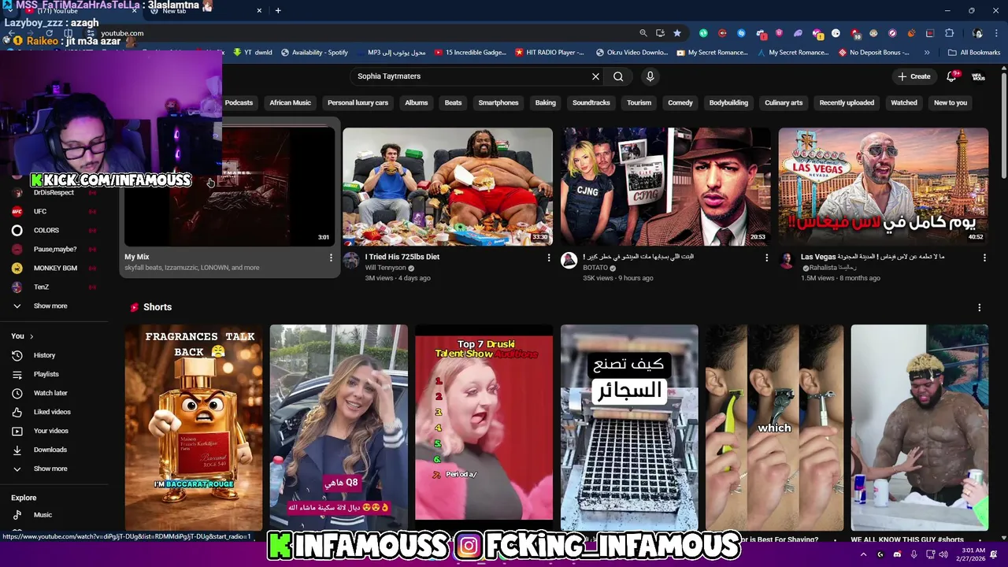Open YouTube notifications bell

point(951,76)
